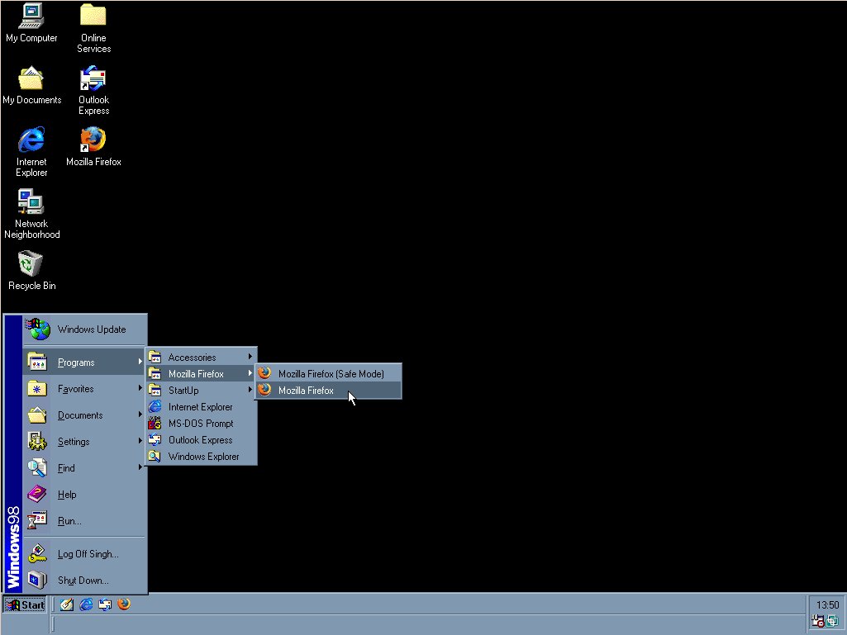Image resolution: width=847 pixels, height=635 pixels.
Task: Click the Windows Explorer magnifier icon in Programs
Action: click(155, 457)
